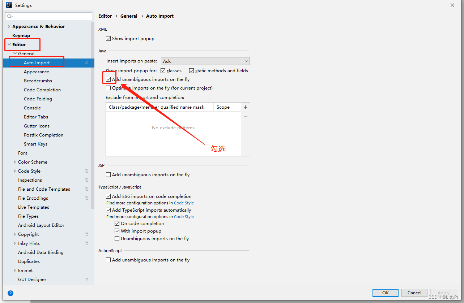Collapse the Editor tree node
464x303 pixels.
pos(9,45)
